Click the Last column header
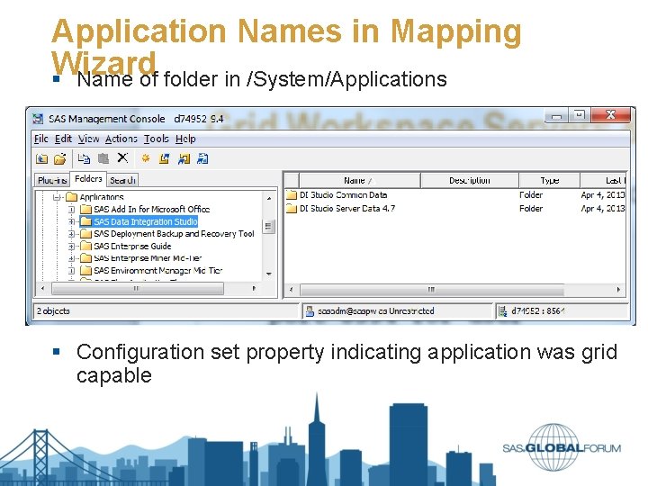Image resolution: width=648 pixels, height=486 pixels. coord(603,181)
